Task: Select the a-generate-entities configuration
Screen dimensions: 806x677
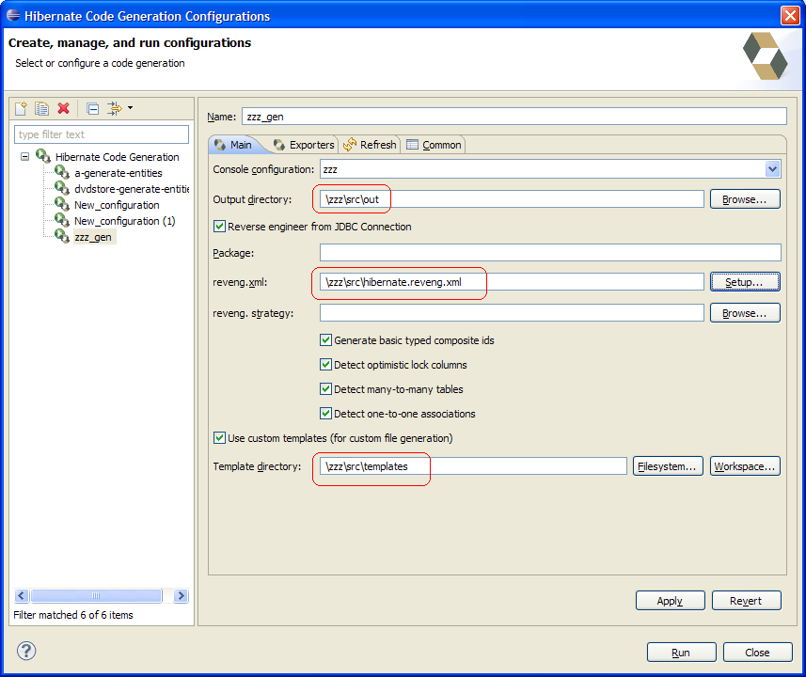Action: [119, 173]
